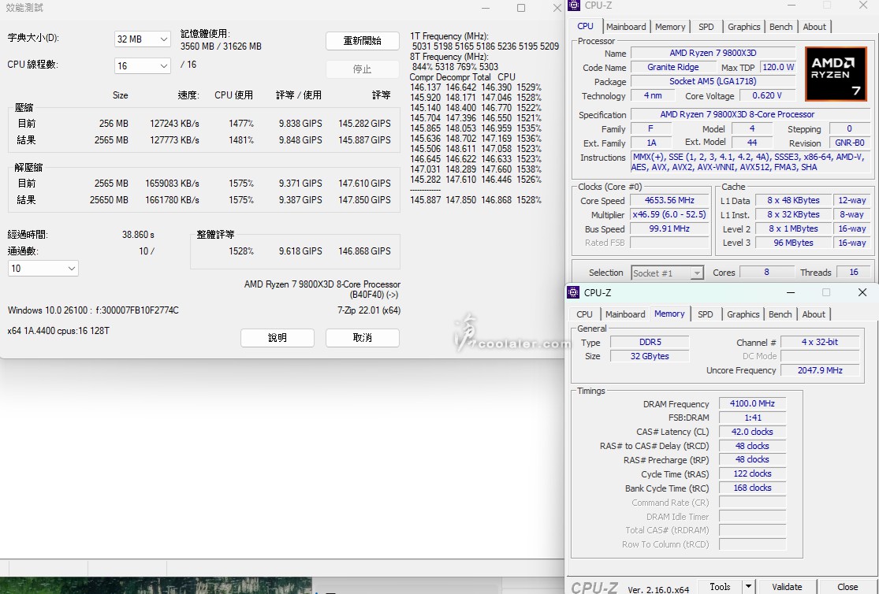Open the Bench tab in the CPU-Z processor window
This screenshot has height=594, width=879.
[x=781, y=27]
